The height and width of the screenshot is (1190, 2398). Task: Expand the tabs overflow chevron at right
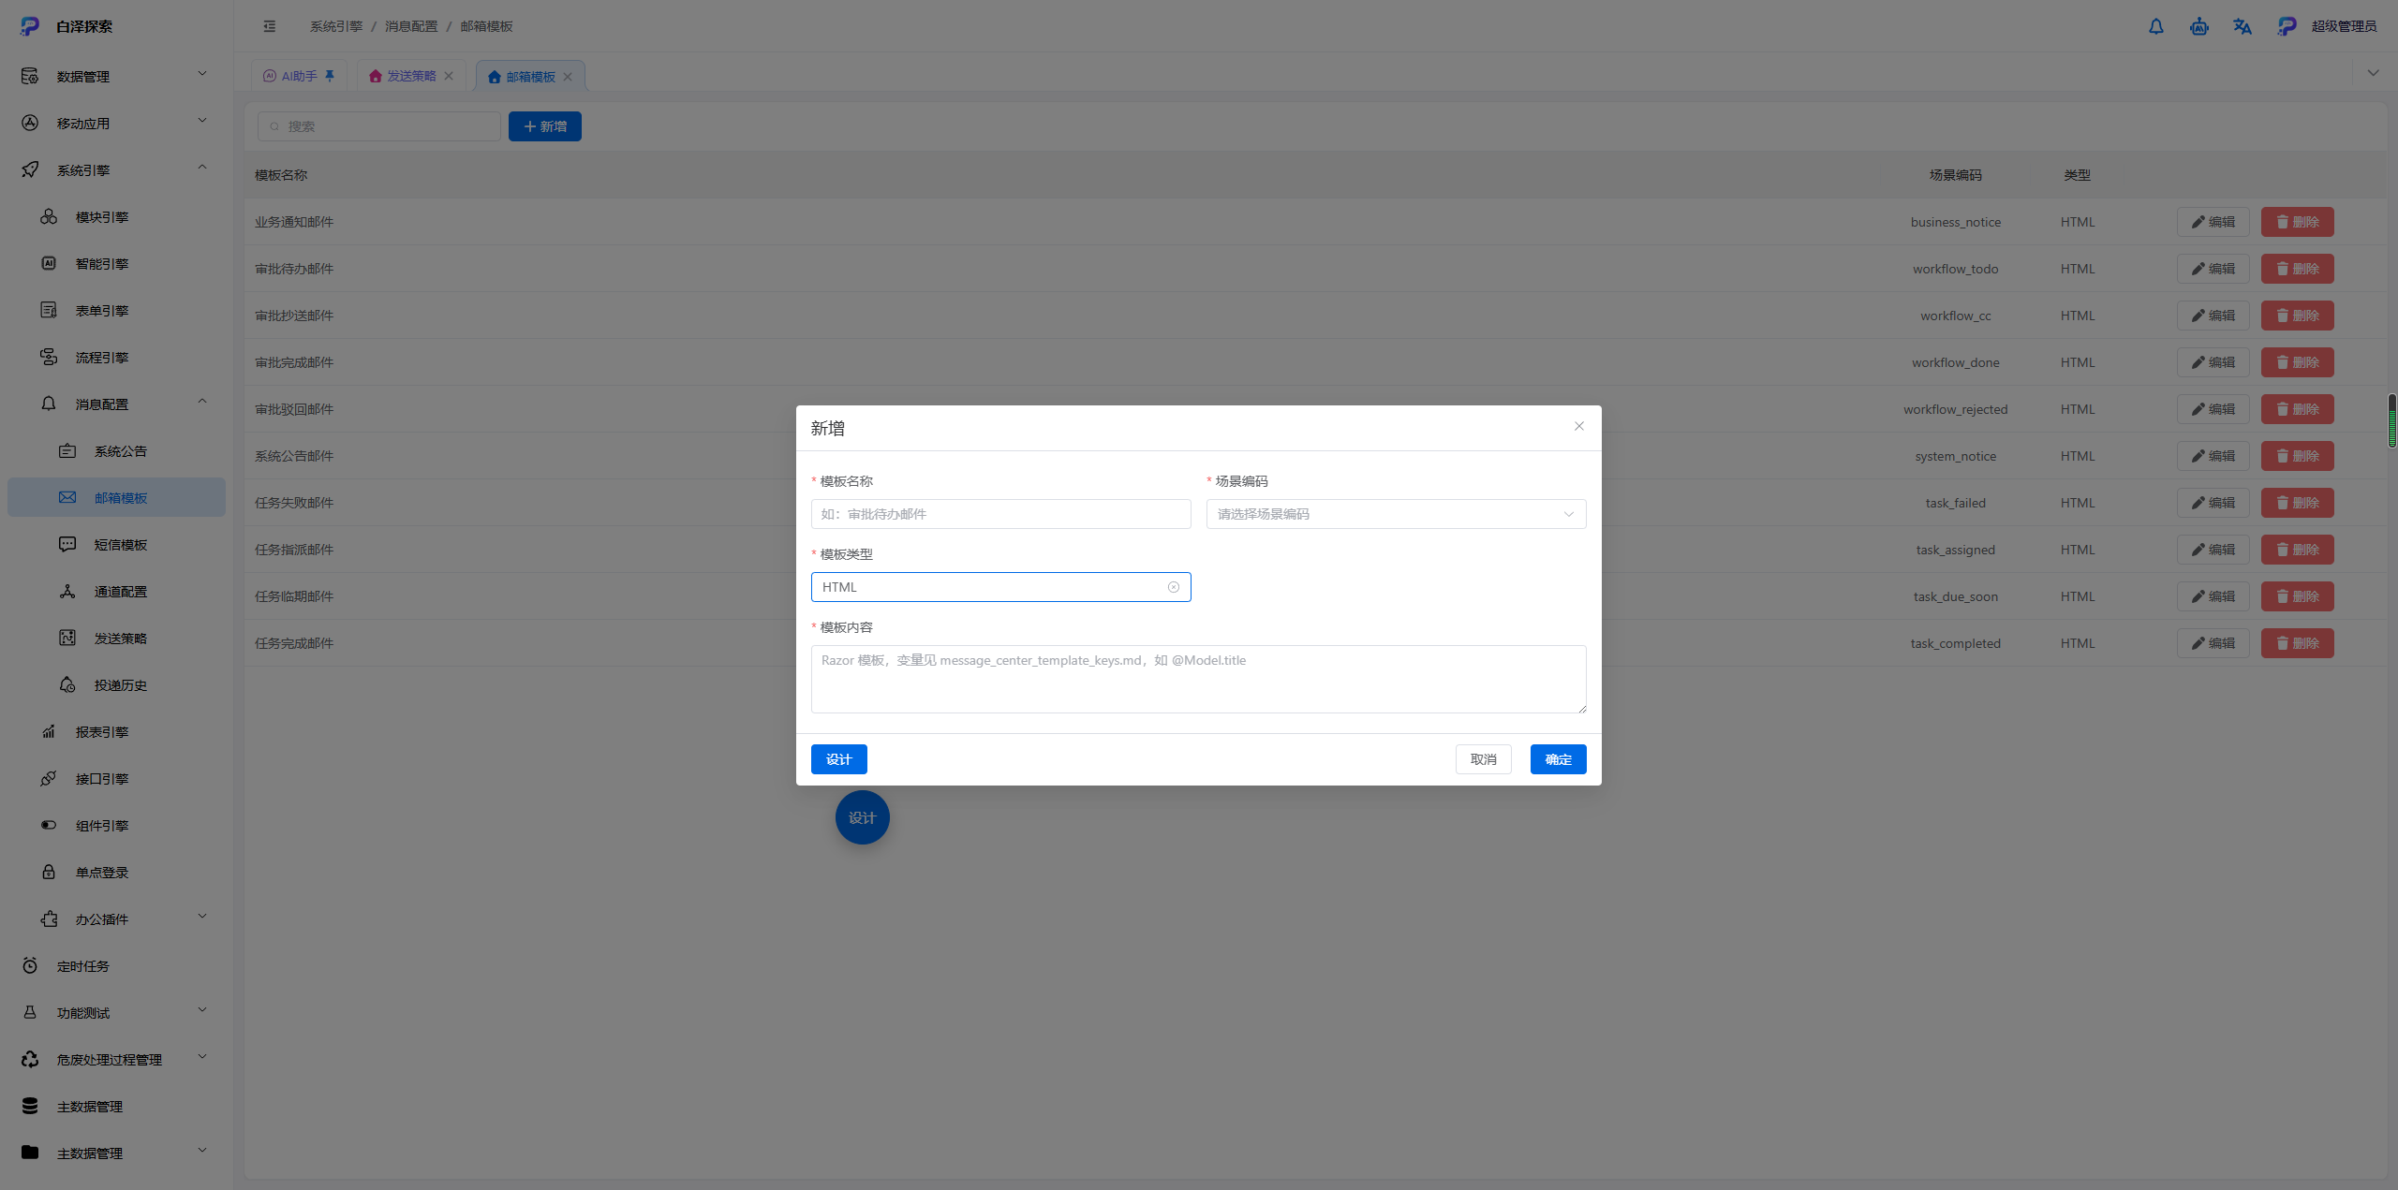click(2373, 73)
